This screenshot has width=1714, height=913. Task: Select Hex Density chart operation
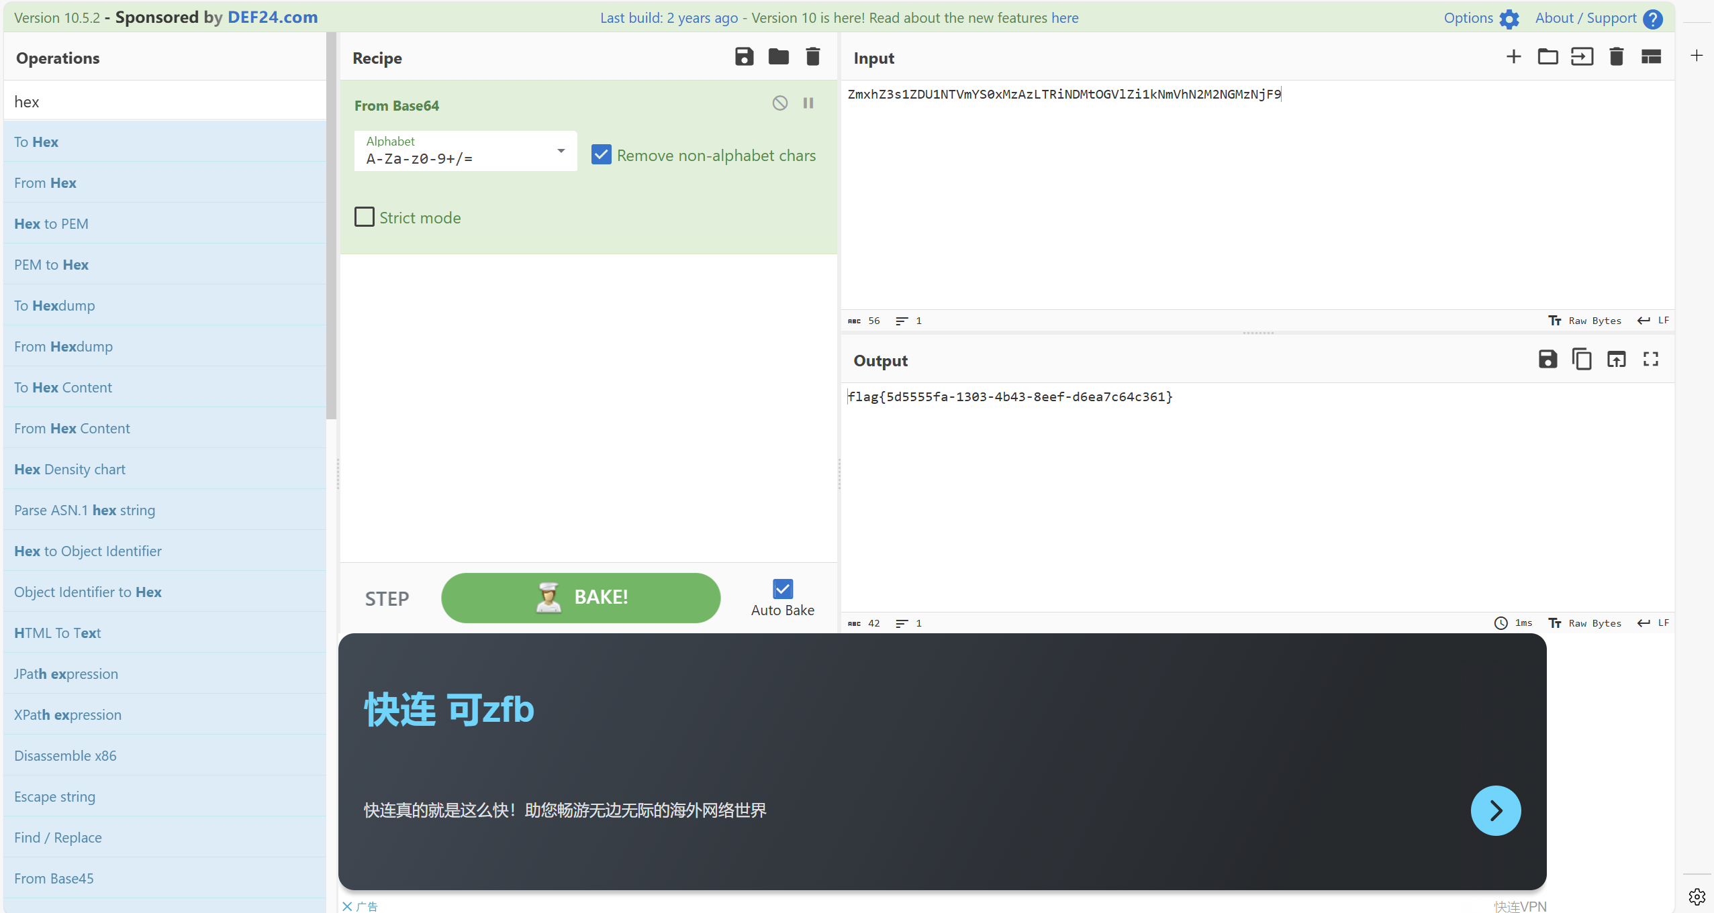(164, 469)
